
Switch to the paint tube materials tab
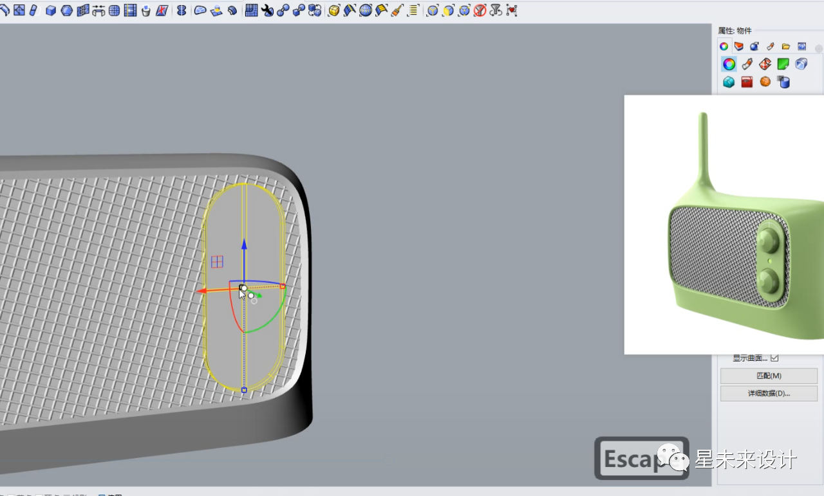pos(771,46)
